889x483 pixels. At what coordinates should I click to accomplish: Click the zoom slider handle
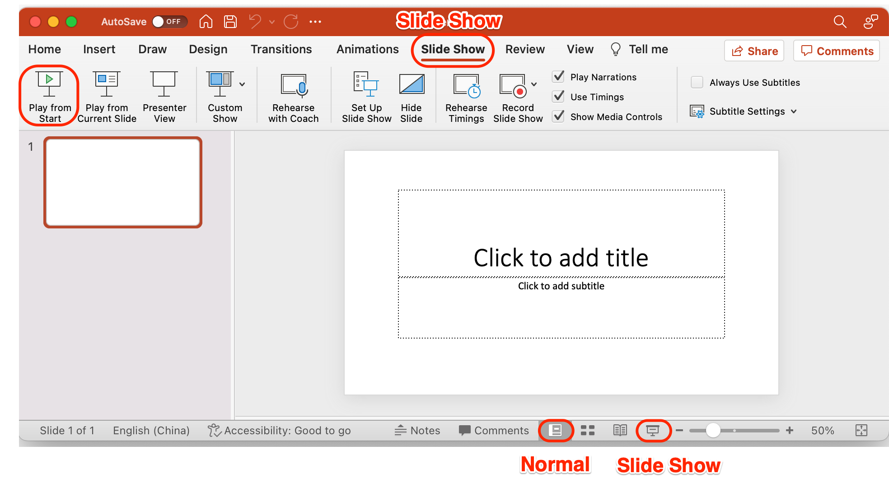pyautogui.click(x=713, y=430)
